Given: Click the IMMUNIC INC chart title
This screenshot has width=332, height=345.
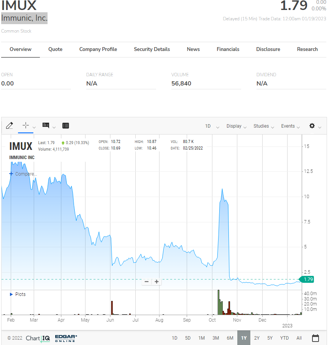Looking at the screenshot, I should click(x=22, y=158).
